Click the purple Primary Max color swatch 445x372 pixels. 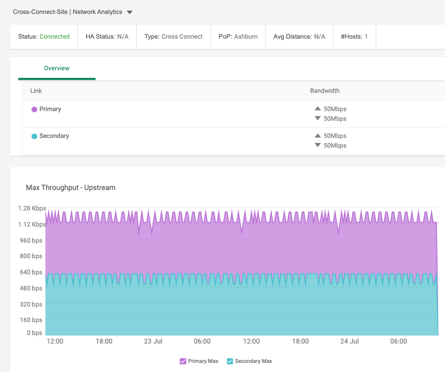183,361
